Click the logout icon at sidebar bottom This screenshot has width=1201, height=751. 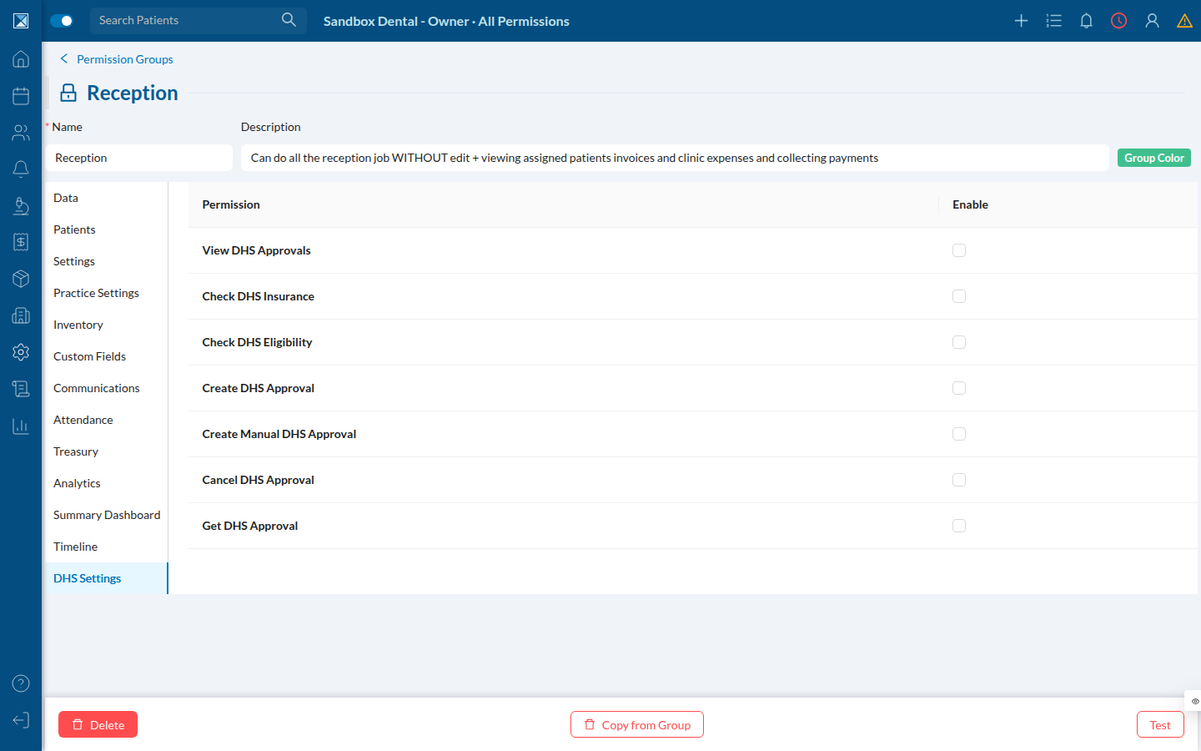pyautogui.click(x=21, y=720)
